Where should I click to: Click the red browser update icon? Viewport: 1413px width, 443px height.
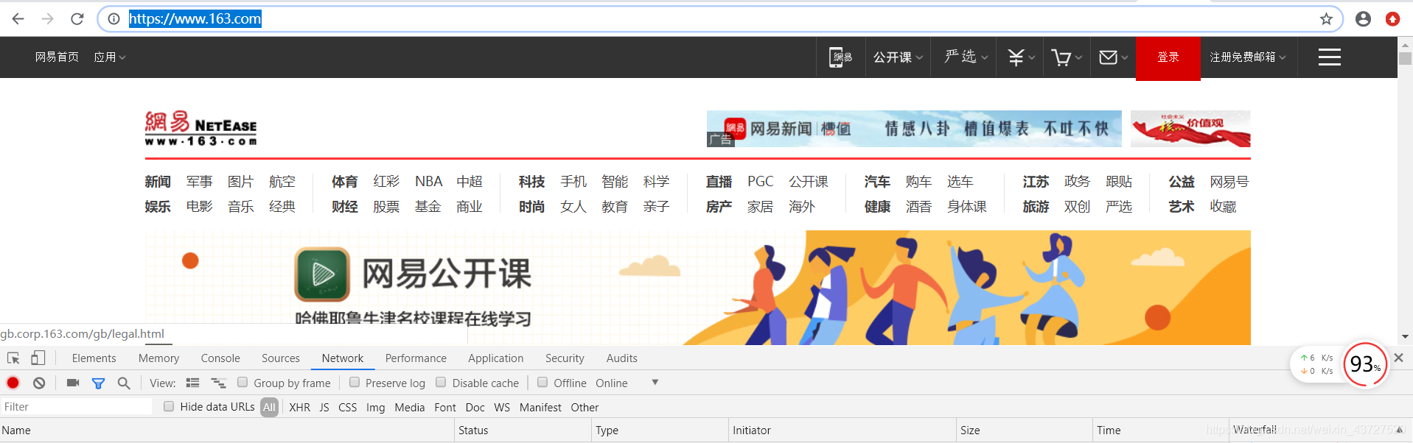coord(1392,19)
